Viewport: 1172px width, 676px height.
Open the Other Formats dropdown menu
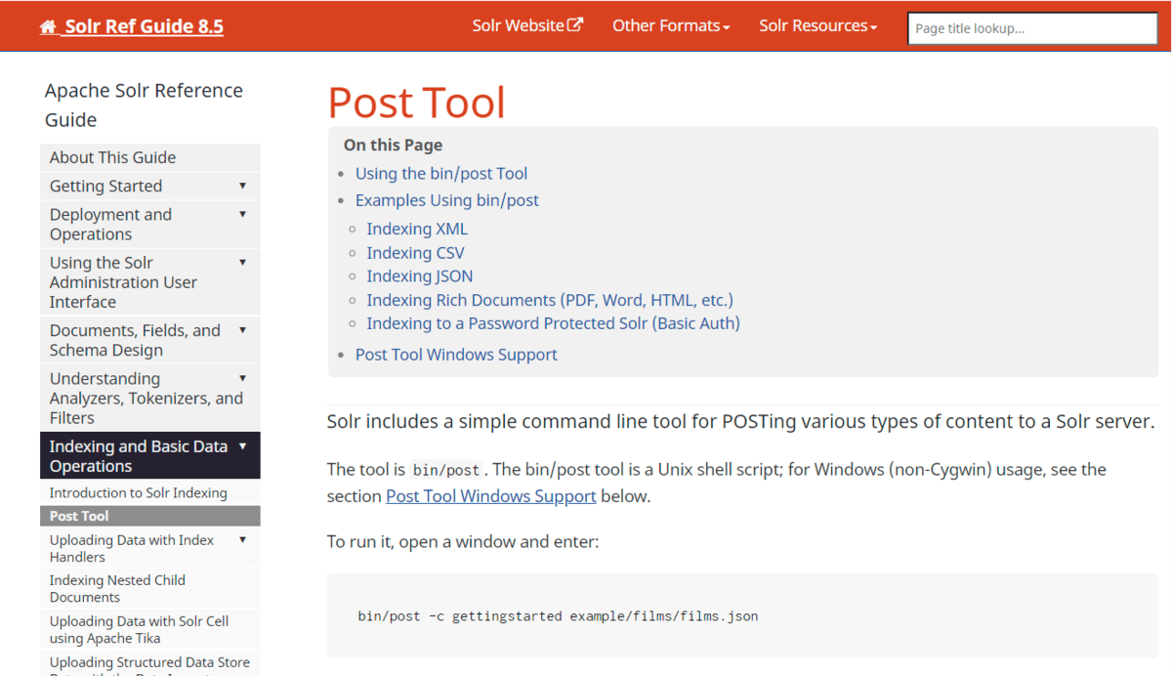tap(671, 26)
